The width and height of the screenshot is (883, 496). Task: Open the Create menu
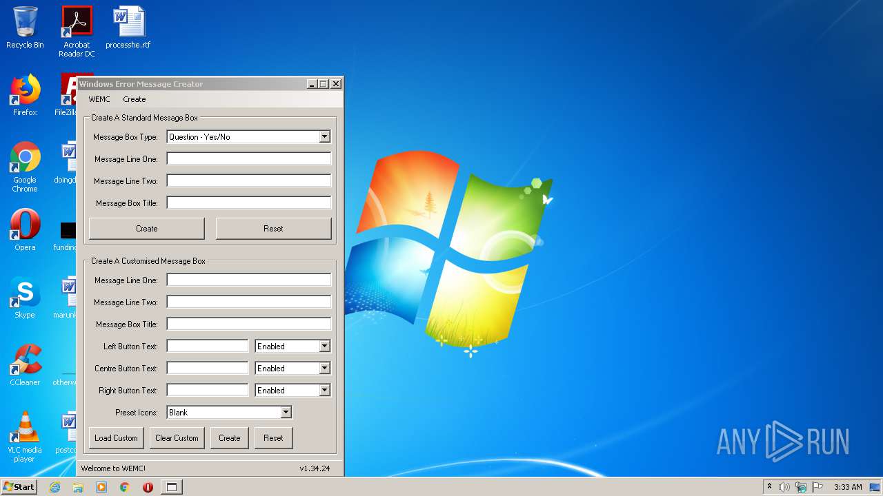tap(135, 99)
